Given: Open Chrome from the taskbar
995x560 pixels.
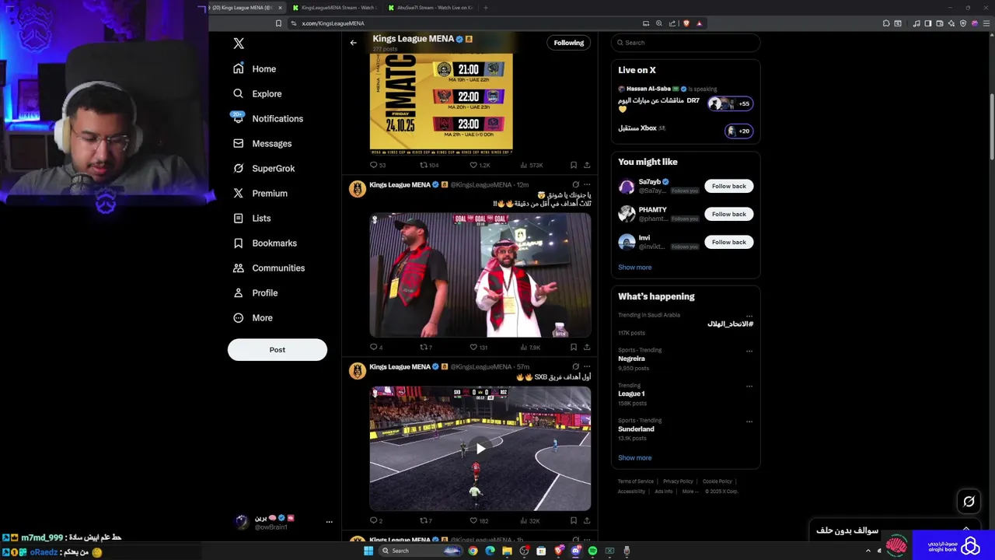Looking at the screenshot, I should pos(473,551).
